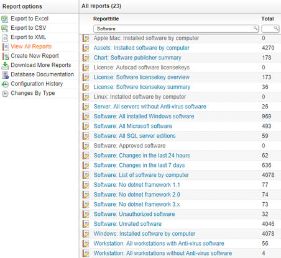
Task: Click magnifier icon in Total filter box
Action: click(275, 28)
